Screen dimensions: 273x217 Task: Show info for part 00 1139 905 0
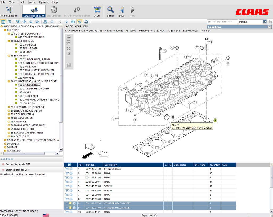coord(71,173)
